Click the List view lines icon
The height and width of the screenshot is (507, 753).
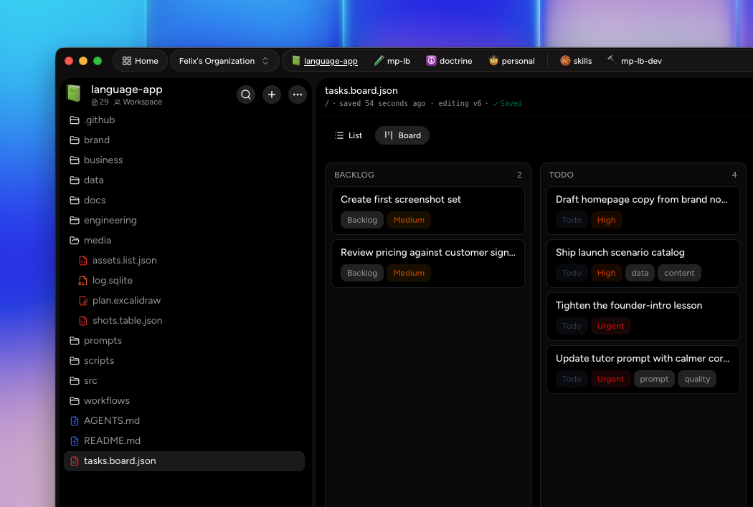339,135
